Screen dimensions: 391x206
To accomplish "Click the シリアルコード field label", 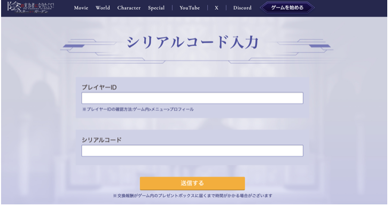I will coord(101,140).
